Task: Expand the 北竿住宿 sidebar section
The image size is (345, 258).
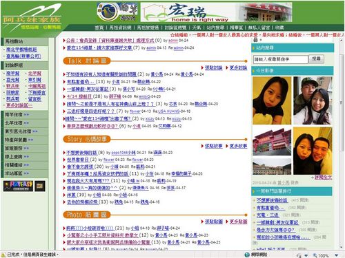Action: coord(25,123)
